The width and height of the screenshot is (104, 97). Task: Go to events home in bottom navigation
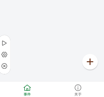[x=27, y=90]
